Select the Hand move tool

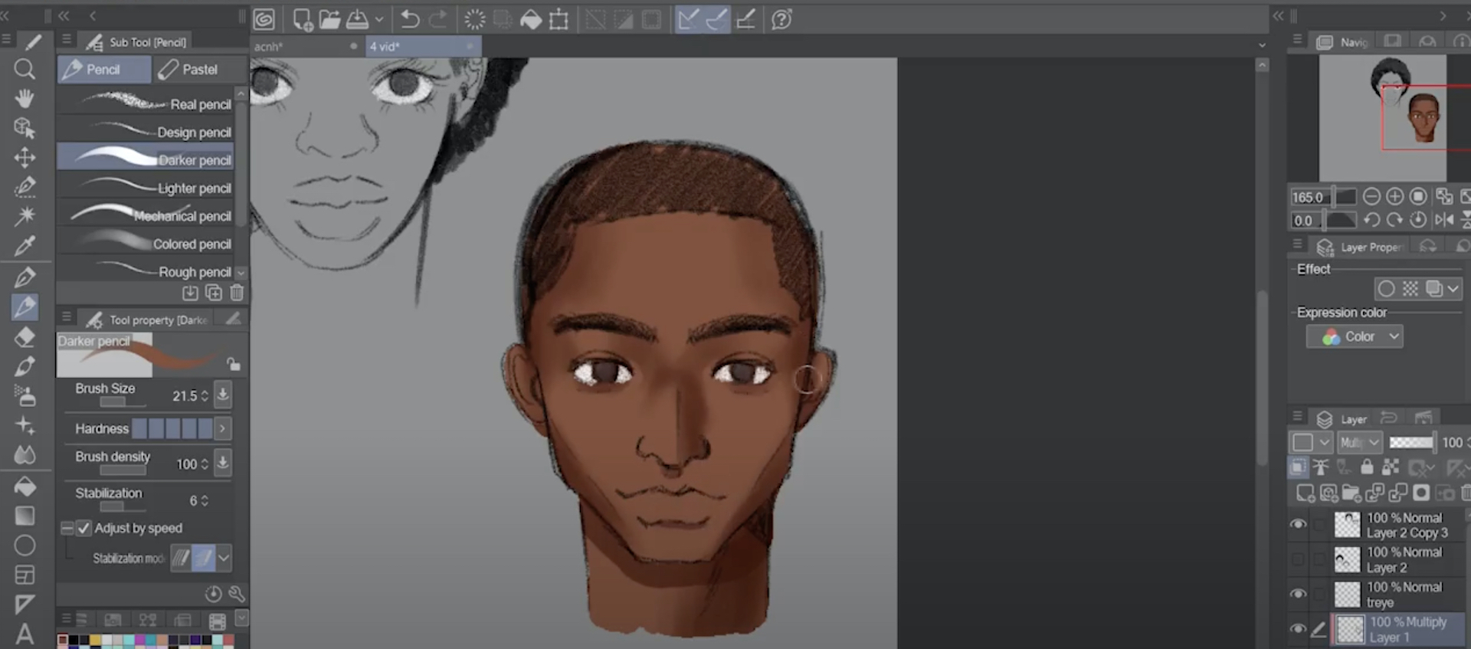point(25,99)
